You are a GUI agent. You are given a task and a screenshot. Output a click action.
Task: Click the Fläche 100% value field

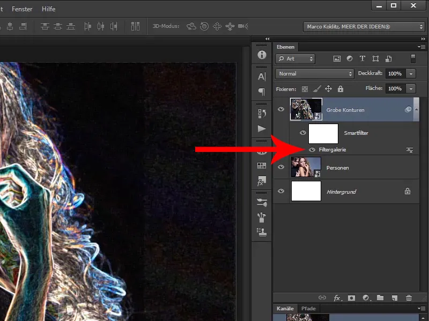pyautogui.click(x=395, y=88)
